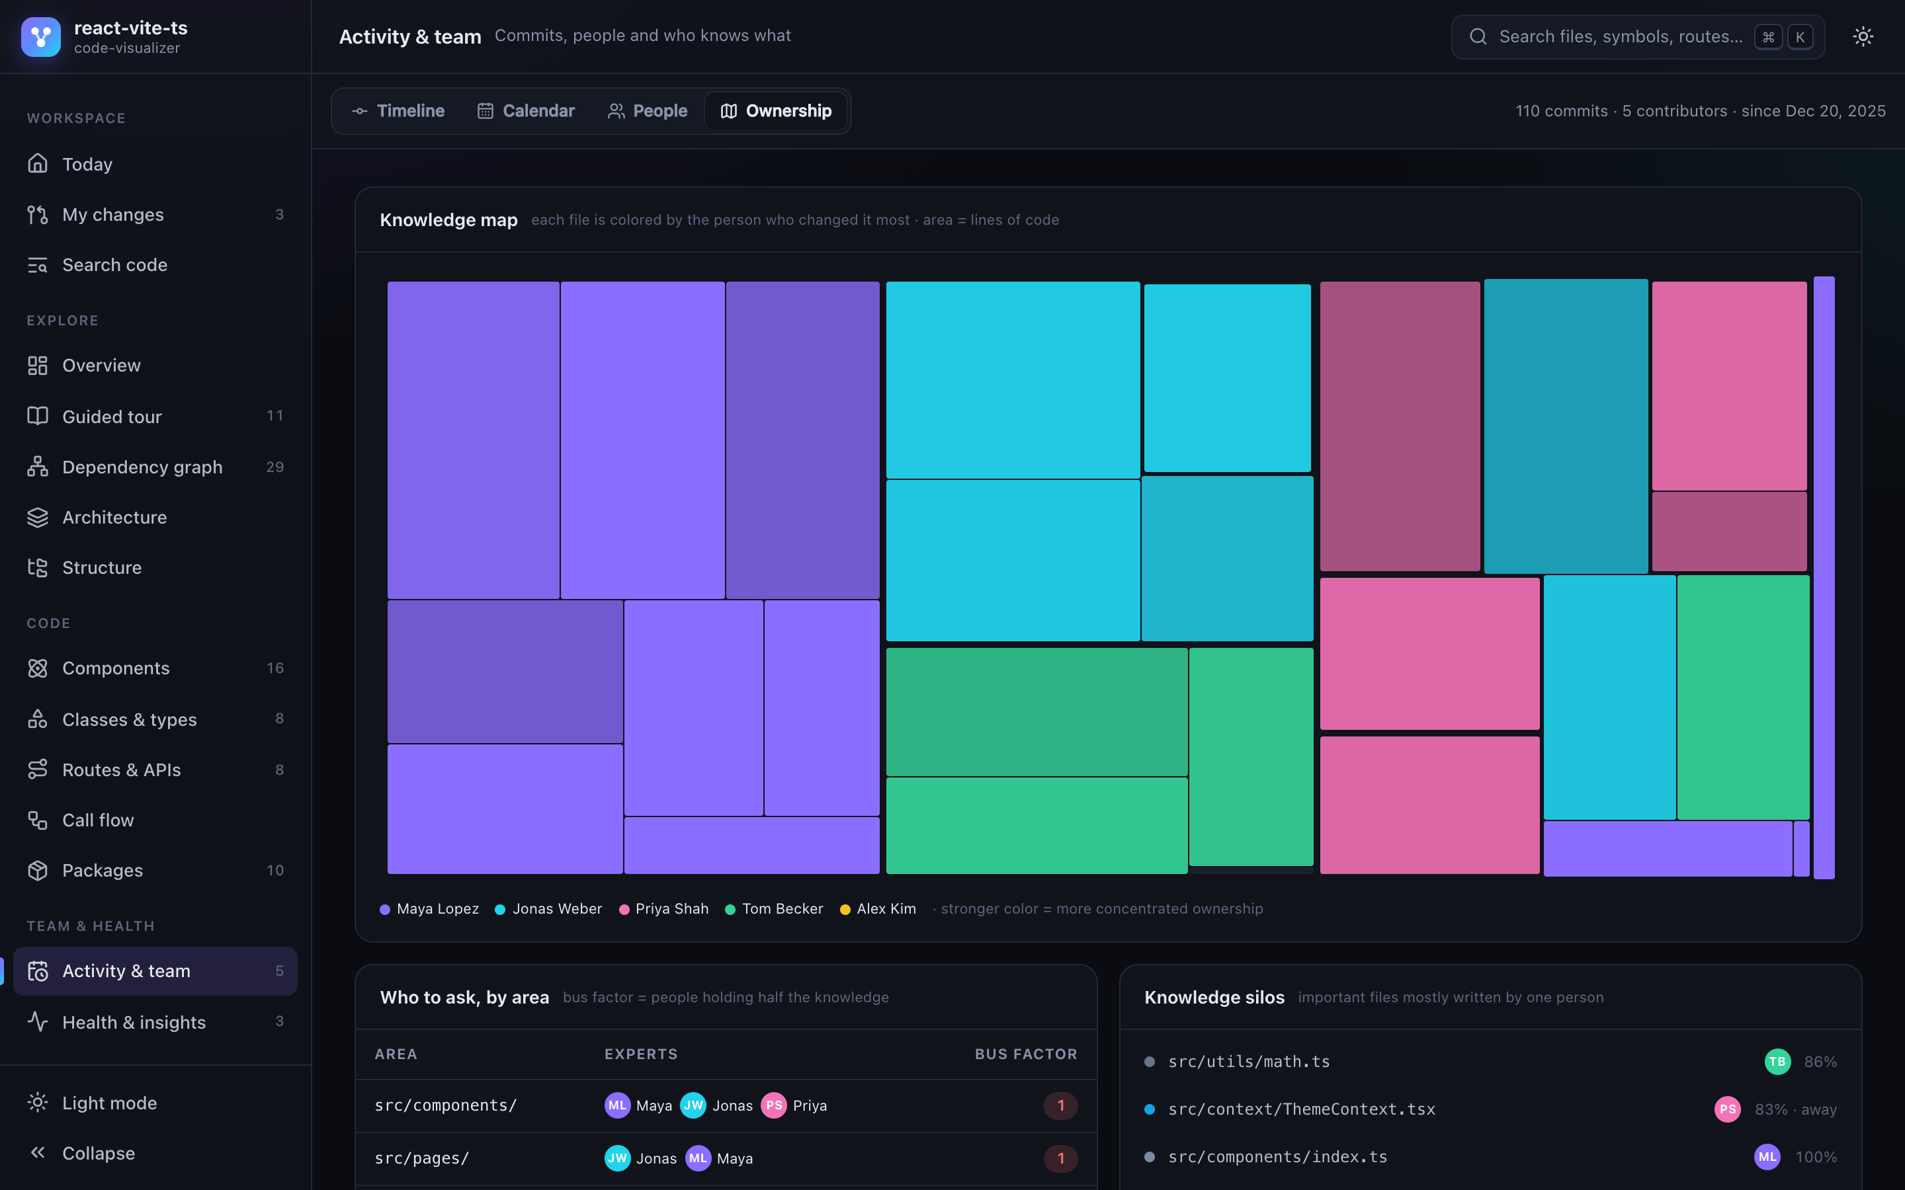This screenshot has width=1905, height=1190.
Task: Open Routes & APIs icon
Action: click(38, 769)
